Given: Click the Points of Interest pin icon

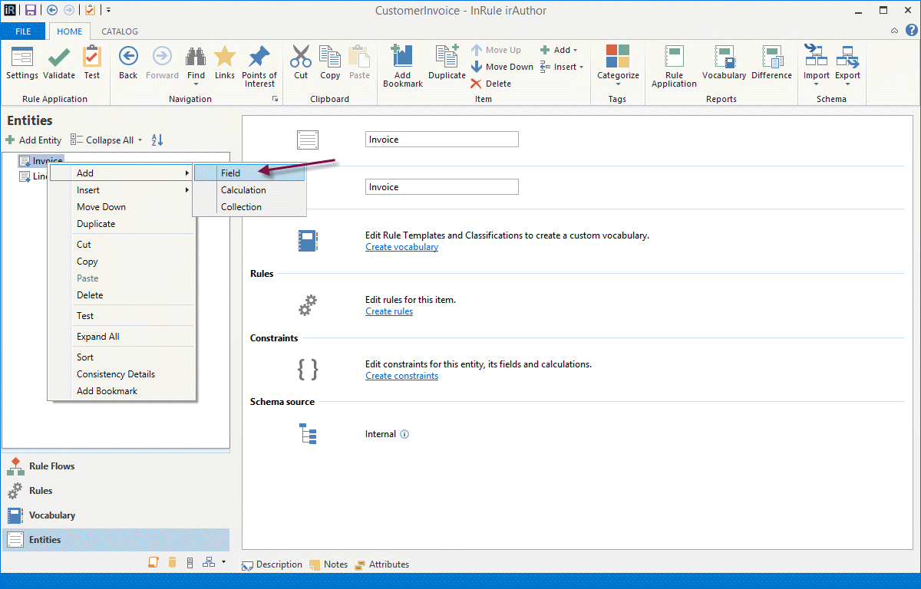Looking at the screenshot, I should [259, 58].
